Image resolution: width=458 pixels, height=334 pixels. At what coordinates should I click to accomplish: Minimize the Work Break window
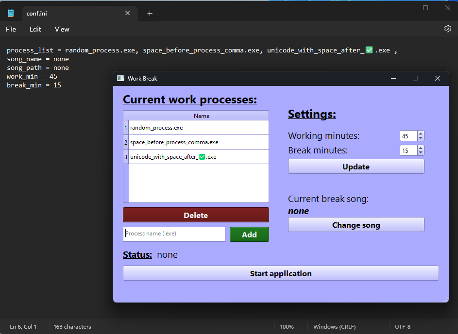click(393, 78)
